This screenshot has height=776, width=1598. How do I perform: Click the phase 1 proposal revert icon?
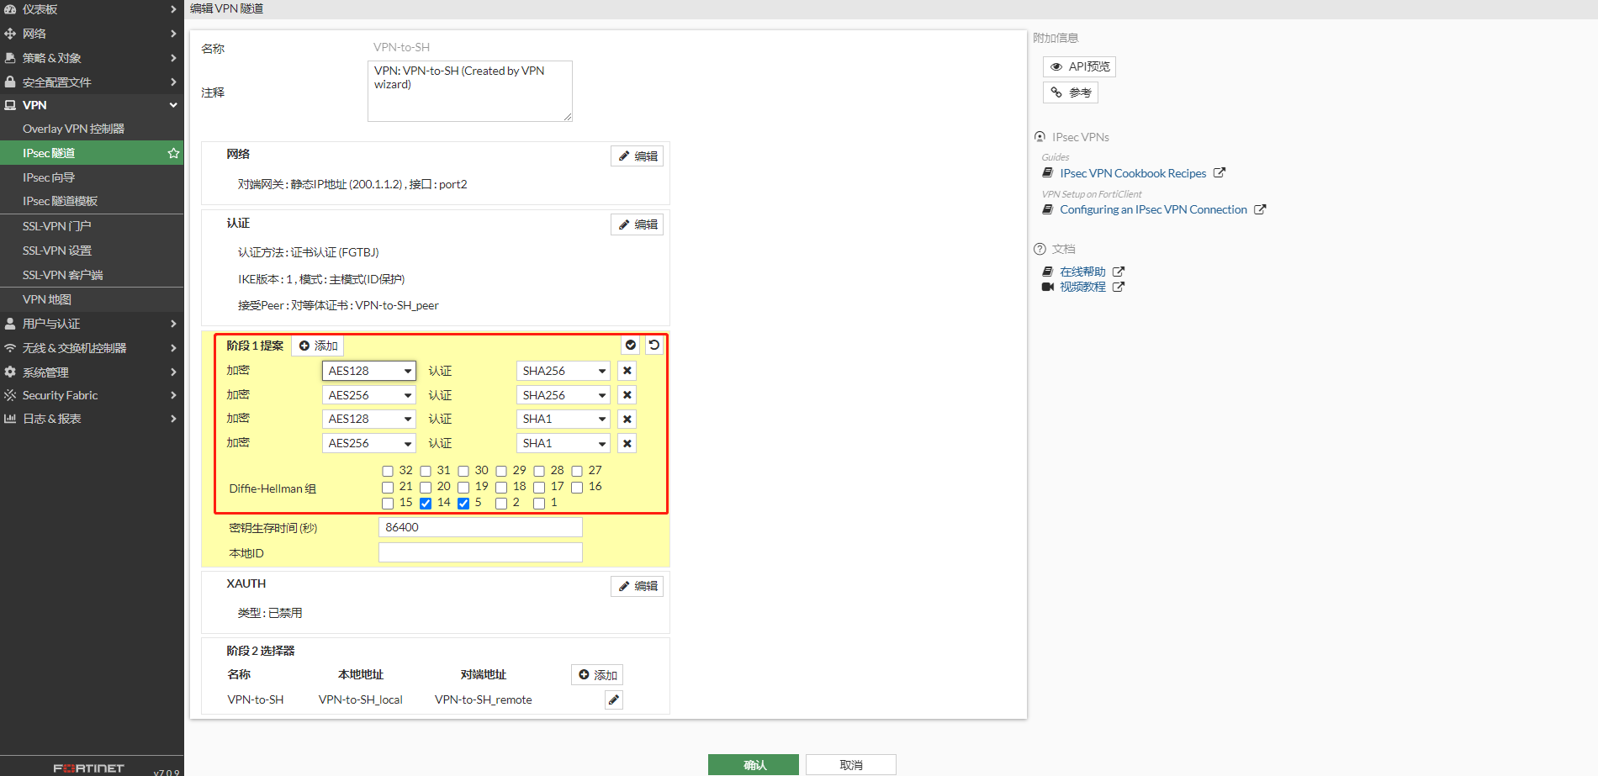[x=653, y=346]
